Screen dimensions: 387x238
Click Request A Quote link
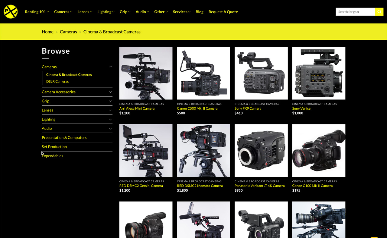pyautogui.click(x=223, y=12)
